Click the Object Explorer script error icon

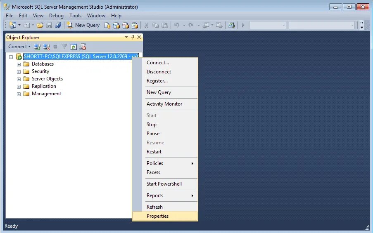[x=83, y=47]
